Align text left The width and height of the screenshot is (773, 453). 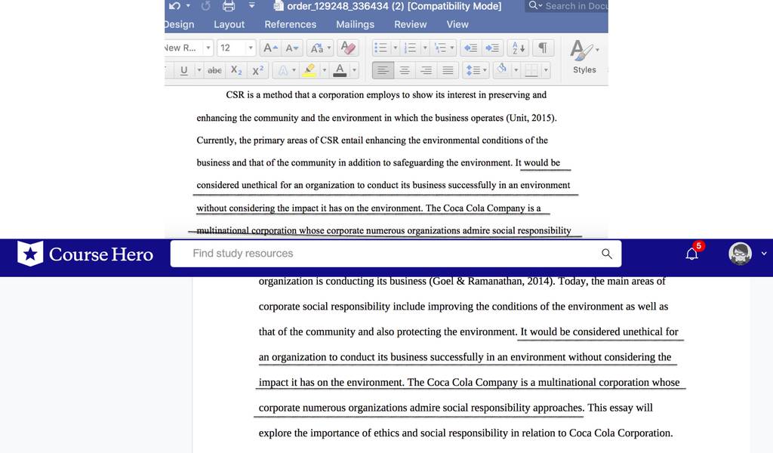tap(383, 70)
